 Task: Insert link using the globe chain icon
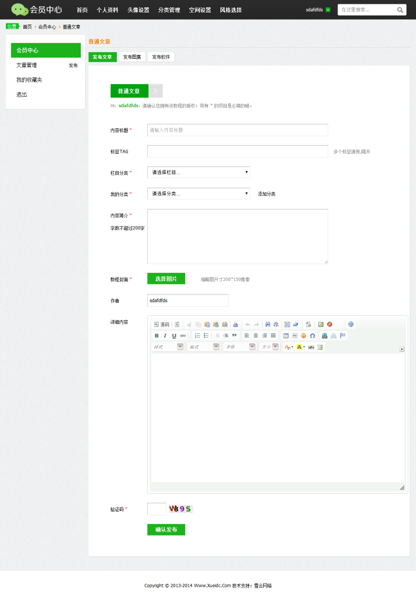(324, 335)
